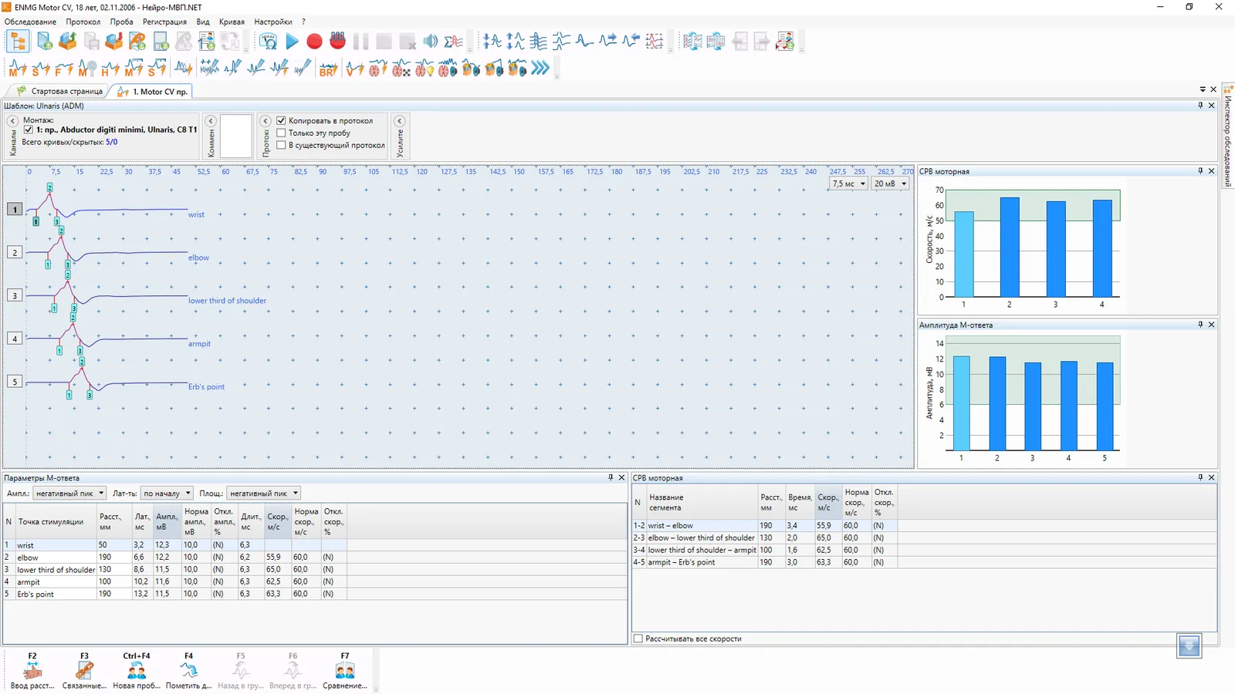Toggle Копировать в протокол checkbox
This screenshot has width=1235, height=694.
[282, 121]
